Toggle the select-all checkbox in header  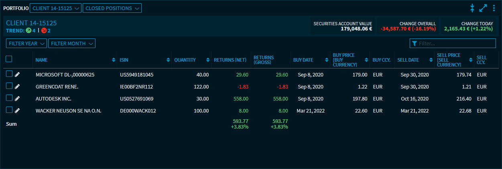(9, 59)
